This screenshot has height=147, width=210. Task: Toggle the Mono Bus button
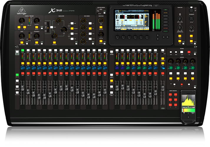click(x=101, y=27)
